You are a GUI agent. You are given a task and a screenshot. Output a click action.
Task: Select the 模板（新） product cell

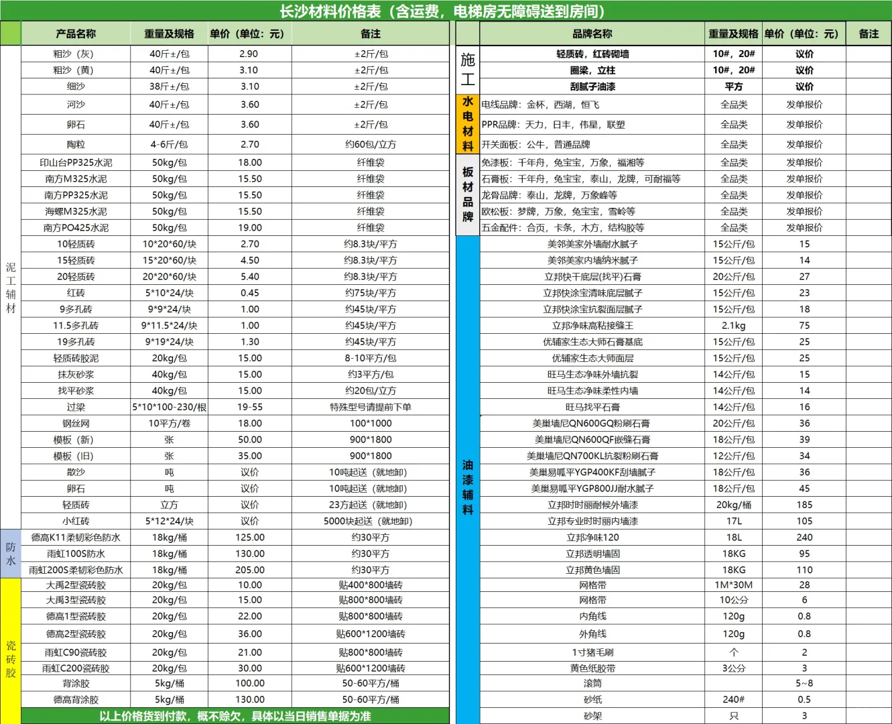(76, 440)
